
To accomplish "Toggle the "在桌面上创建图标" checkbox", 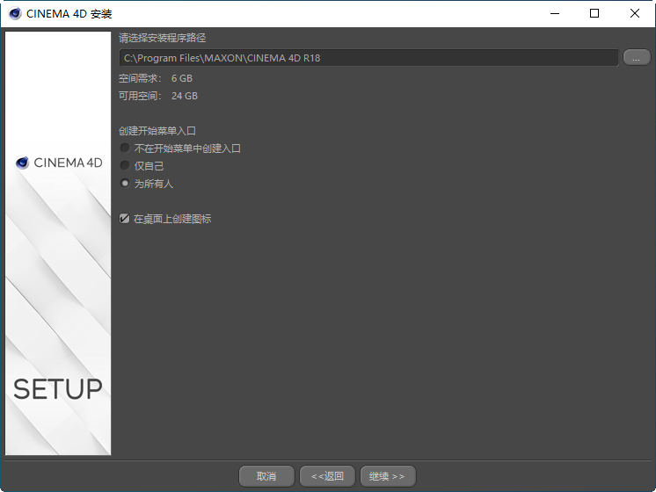I will pyautogui.click(x=125, y=219).
